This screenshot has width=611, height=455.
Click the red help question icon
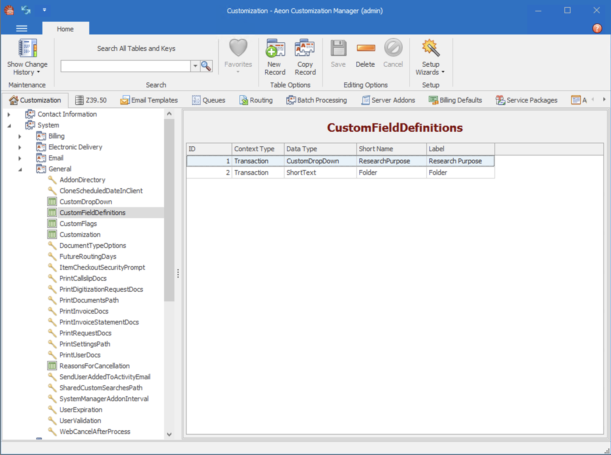(x=597, y=29)
